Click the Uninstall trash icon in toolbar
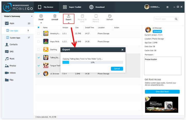This screenshot has width=186, height=120. pos(55,16)
